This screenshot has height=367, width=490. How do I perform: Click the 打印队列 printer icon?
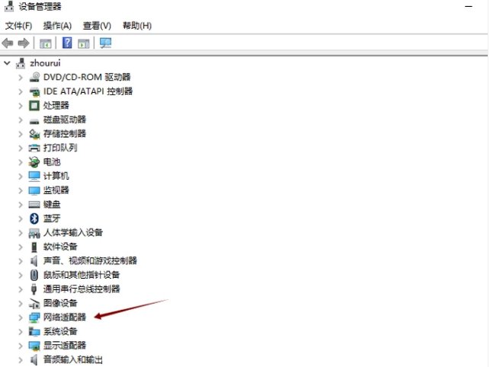pyautogui.click(x=34, y=148)
